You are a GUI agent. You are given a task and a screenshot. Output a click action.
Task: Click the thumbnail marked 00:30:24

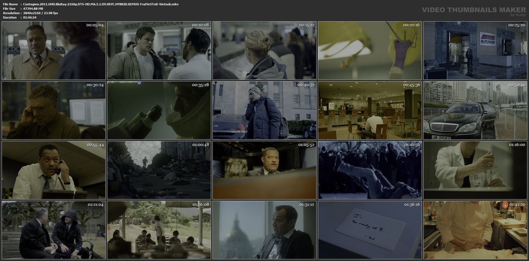point(54,110)
